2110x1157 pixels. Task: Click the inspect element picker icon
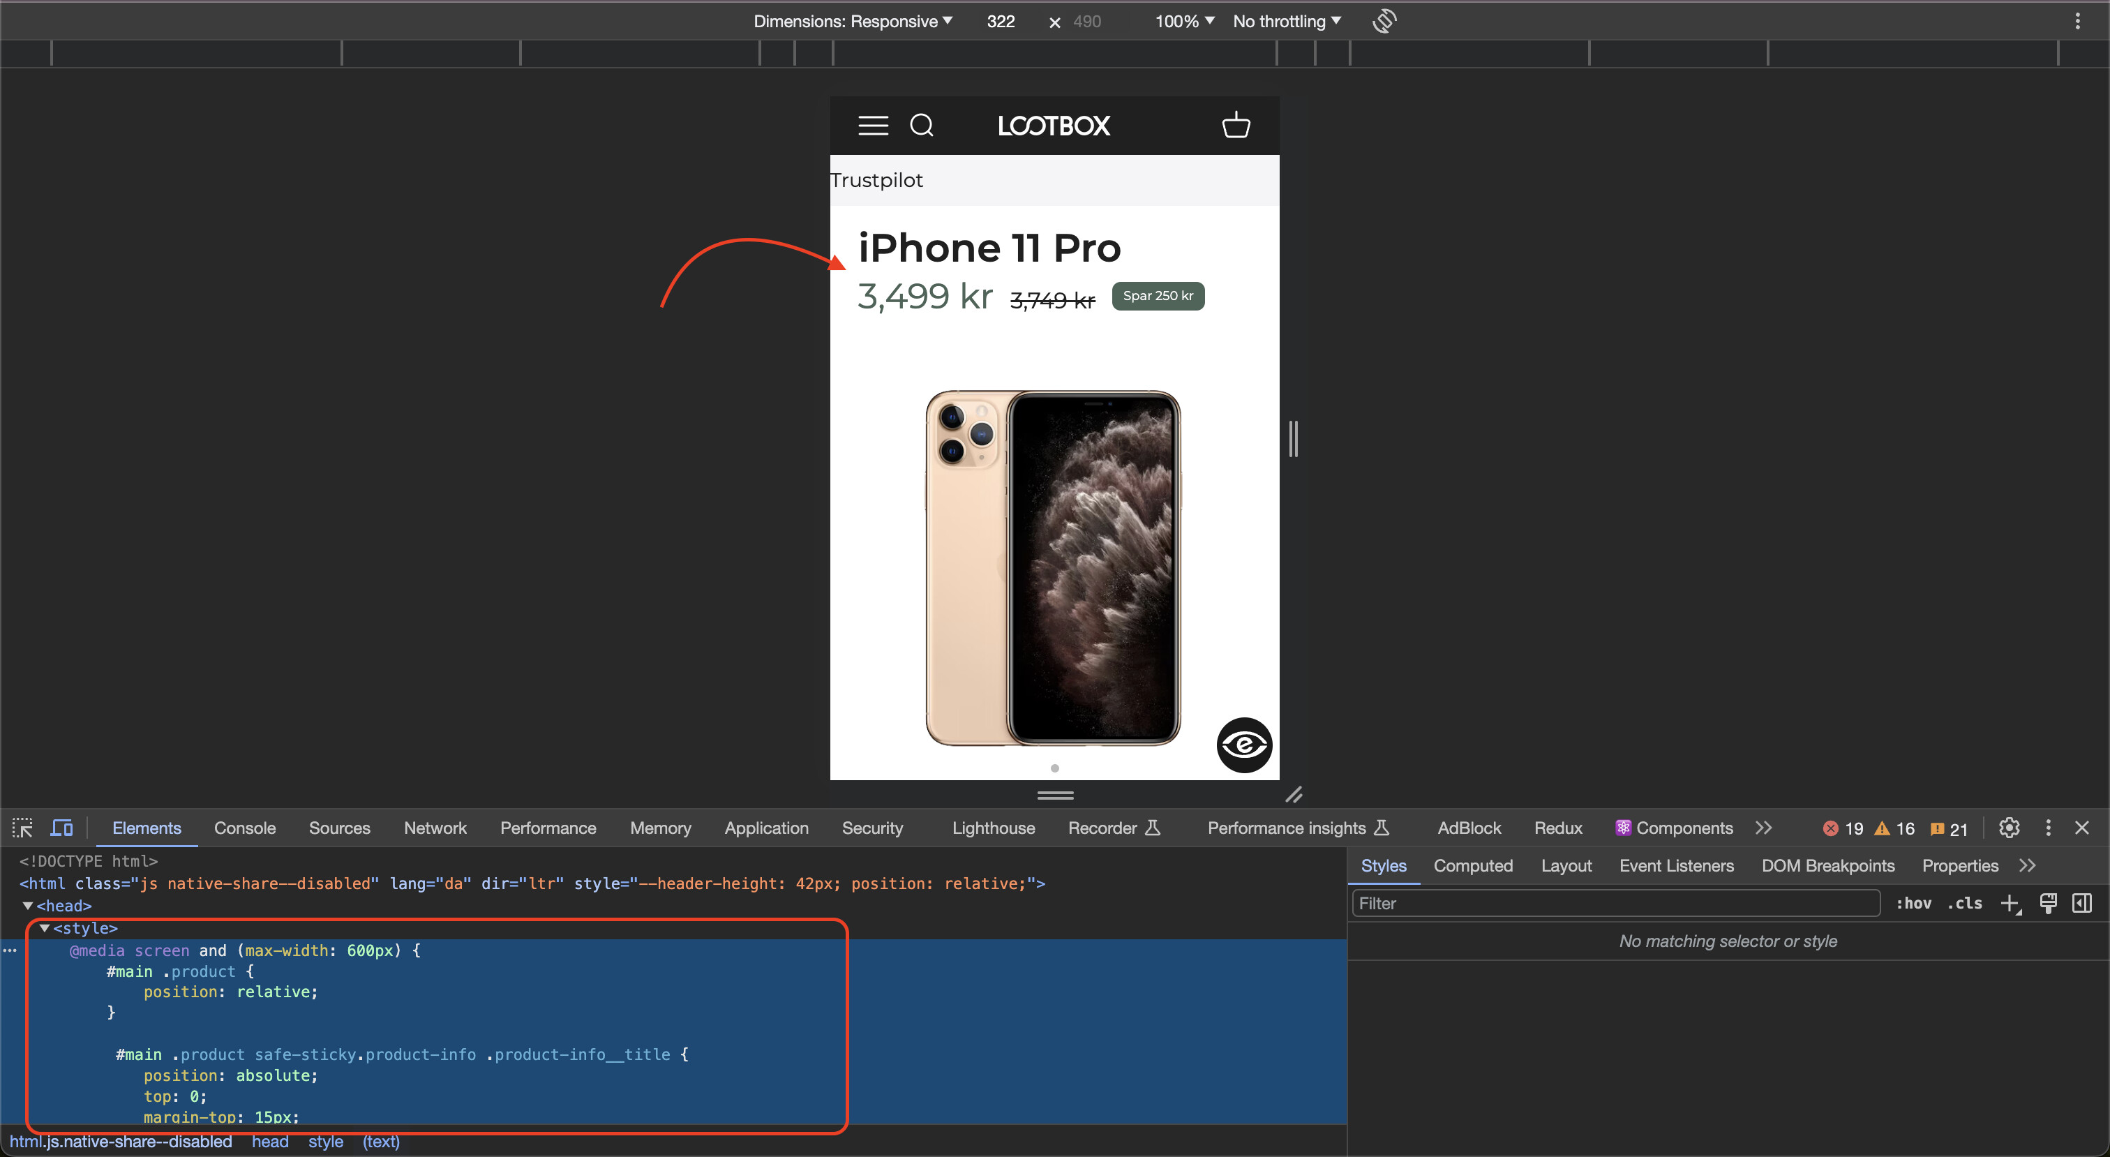click(22, 828)
